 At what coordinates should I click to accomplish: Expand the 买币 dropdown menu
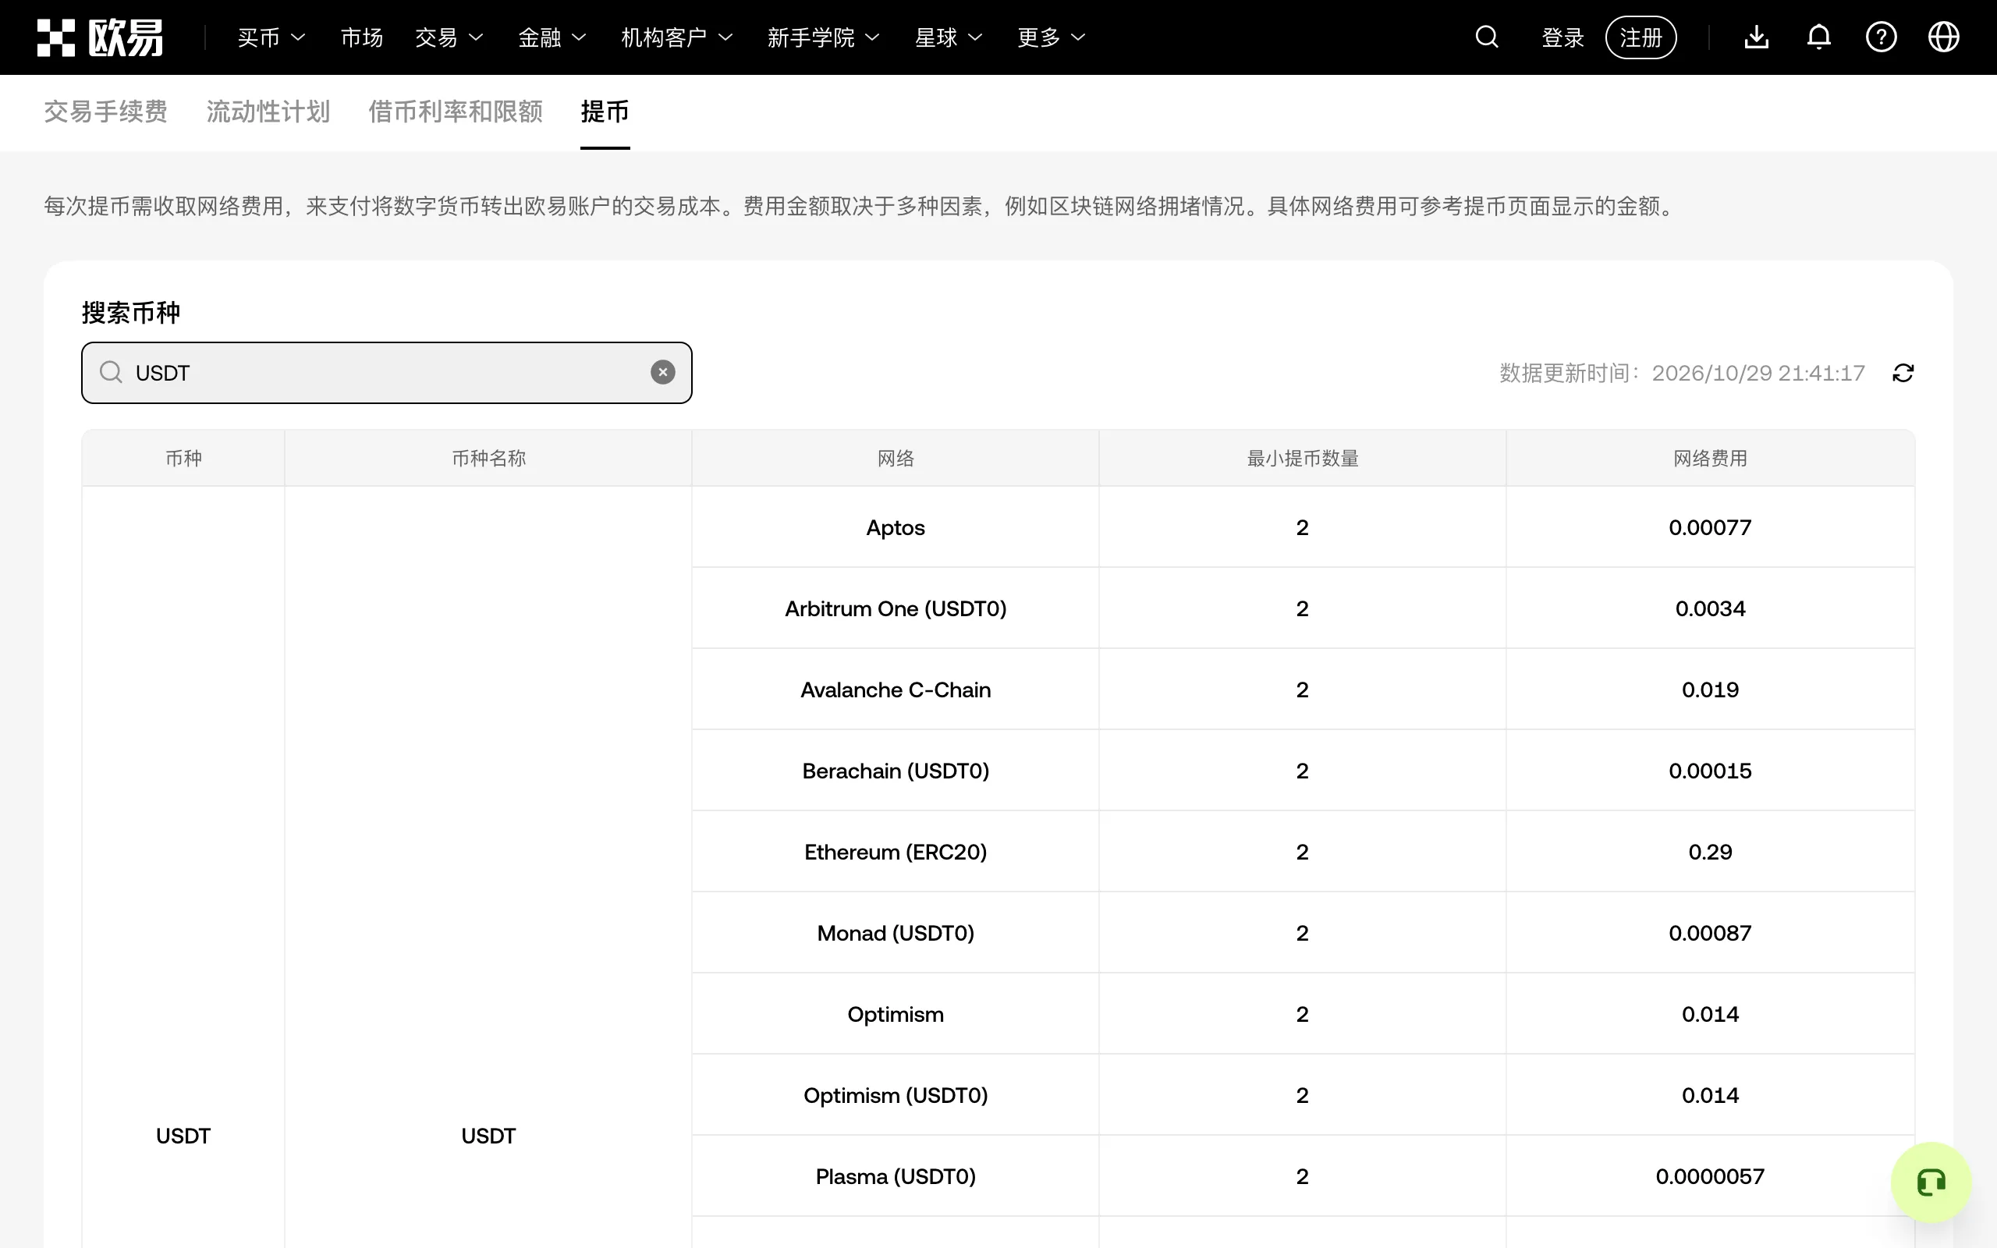pos(271,37)
